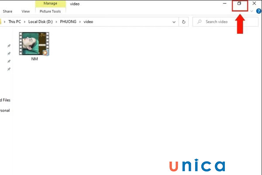
Task: Click the highlighted Restore Down window button
Action: pos(239,4)
